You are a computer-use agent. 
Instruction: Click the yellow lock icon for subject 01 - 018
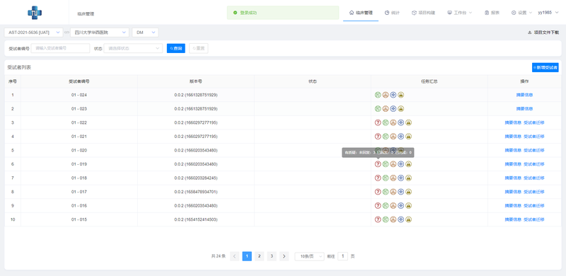tap(408, 178)
